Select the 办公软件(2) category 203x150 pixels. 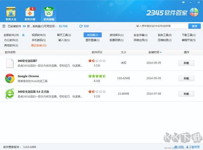pos(11,40)
